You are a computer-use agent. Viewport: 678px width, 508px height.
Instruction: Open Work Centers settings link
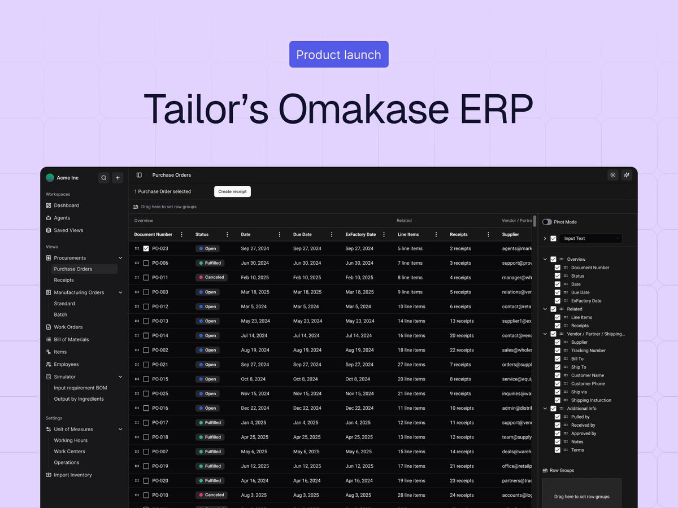point(69,452)
